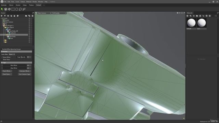Image resolution: width=219 pixels, height=123 pixels.
Task: Click viewport crosshair icon at top right
Action: (x=180, y=13)
